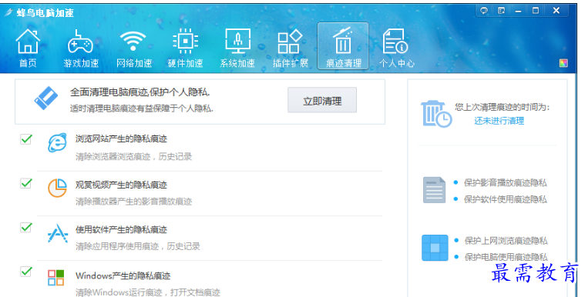
Task: Click the trash can with clock icon
Action: (x=436, y=114)
